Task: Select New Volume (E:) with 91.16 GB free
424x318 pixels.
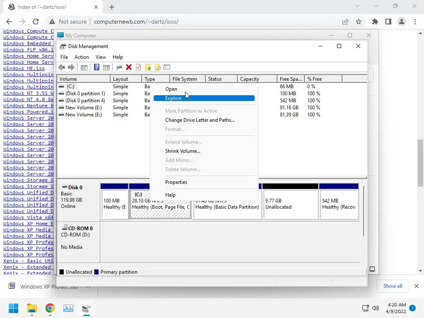Action: [x=84, y=108]
